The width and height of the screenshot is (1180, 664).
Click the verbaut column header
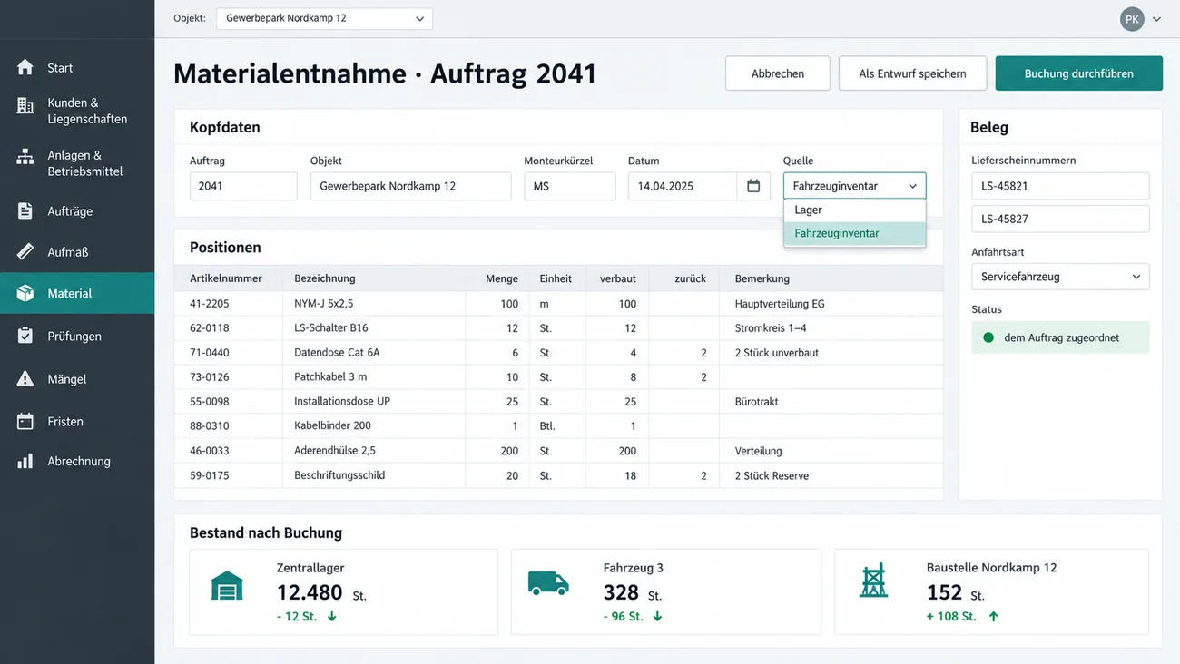tap(618, 278)
